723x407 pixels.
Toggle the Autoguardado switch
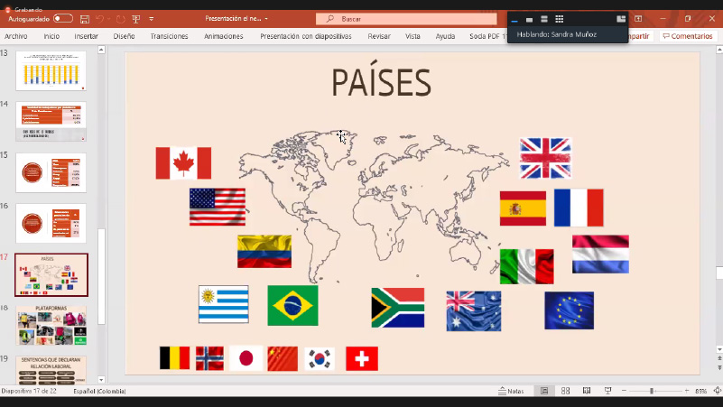coord(63,18)
